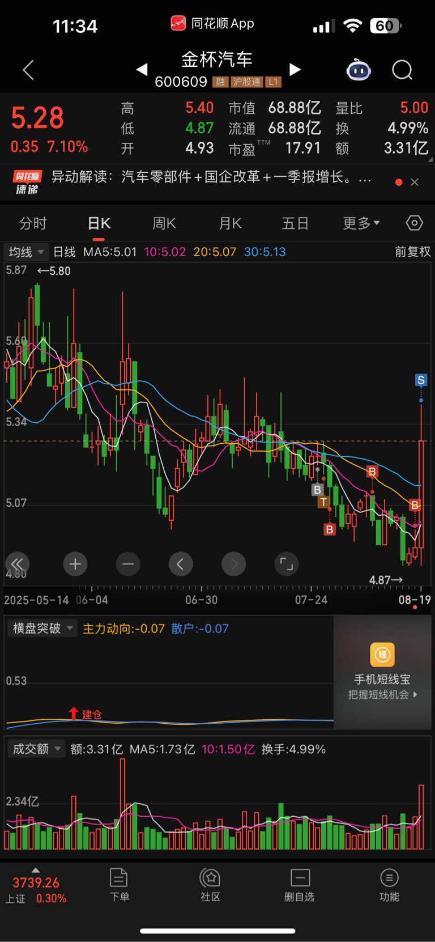
Task: Select the 月K tab
Action: 231,223
